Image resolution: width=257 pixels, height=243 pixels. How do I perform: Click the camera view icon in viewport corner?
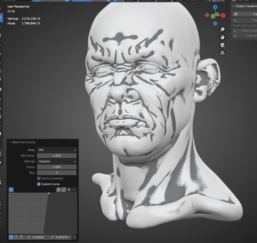[222, 45]
